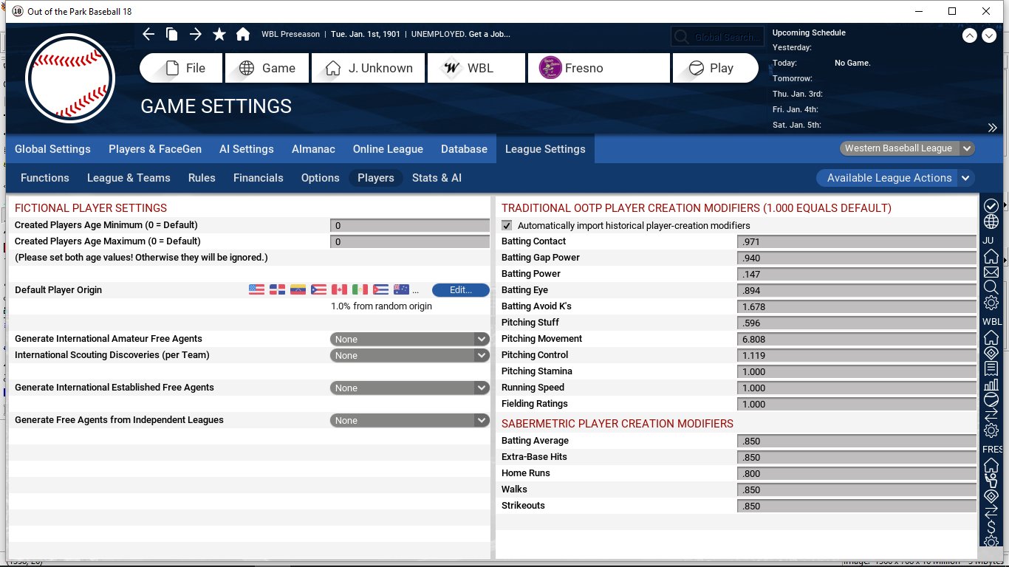This screenshot has height=567, width=1009.
Task: Collapse upcoming schedule with up chevron
Action: (x=969, y=35)
